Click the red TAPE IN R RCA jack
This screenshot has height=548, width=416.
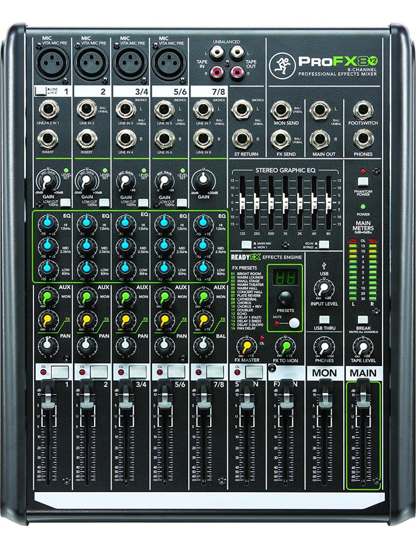point(218,73)
